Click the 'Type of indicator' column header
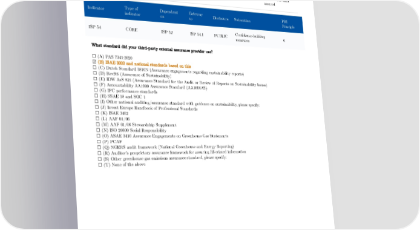420x230 pixels. coord(132,11)
